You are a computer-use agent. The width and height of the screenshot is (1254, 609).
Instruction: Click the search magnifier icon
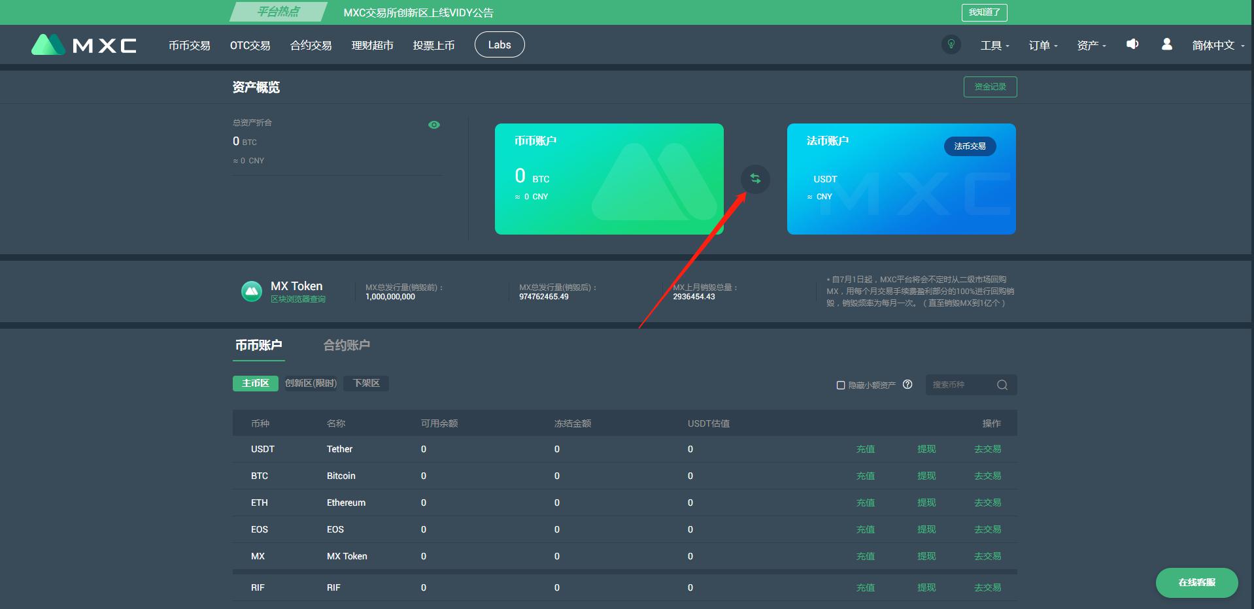(1002, 385)
